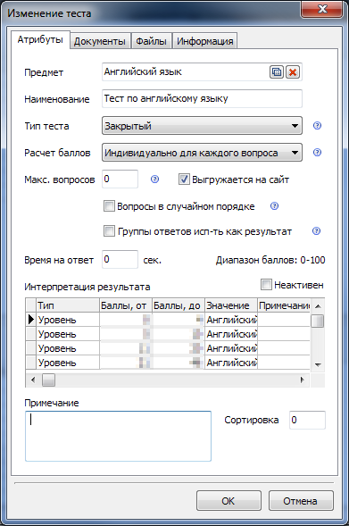The width and height of the screenshot is (349, 526).
Task: Click the table's scroll left arrow
Action: [x=33, y=380]
